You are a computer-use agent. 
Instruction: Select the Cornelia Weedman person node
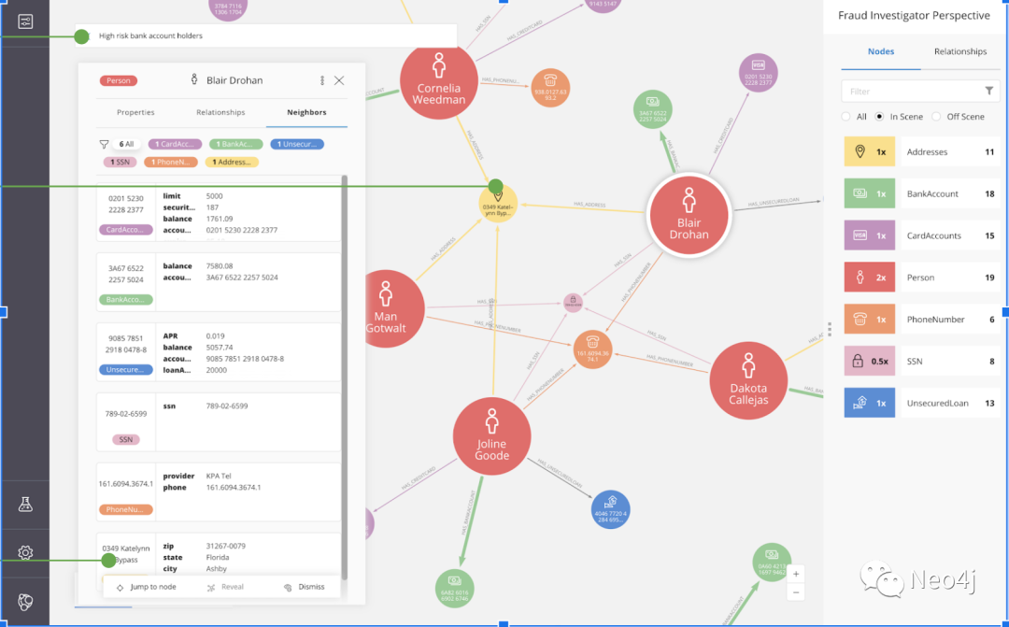[439, 81]
